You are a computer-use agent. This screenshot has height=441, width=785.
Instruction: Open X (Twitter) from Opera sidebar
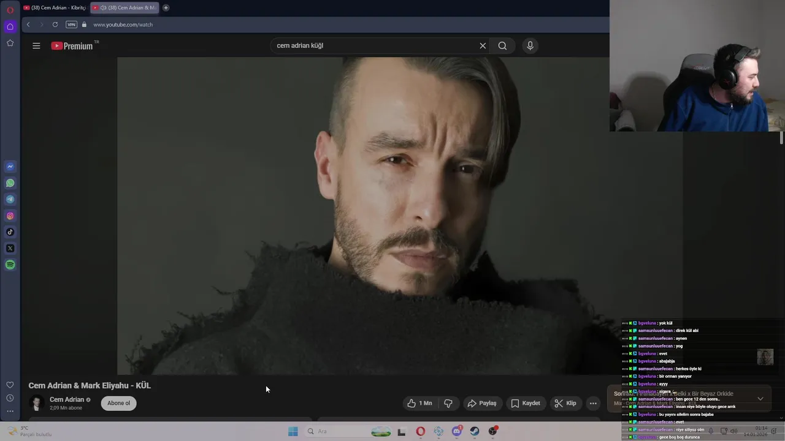pyautogui.click(x=10, y=248)
